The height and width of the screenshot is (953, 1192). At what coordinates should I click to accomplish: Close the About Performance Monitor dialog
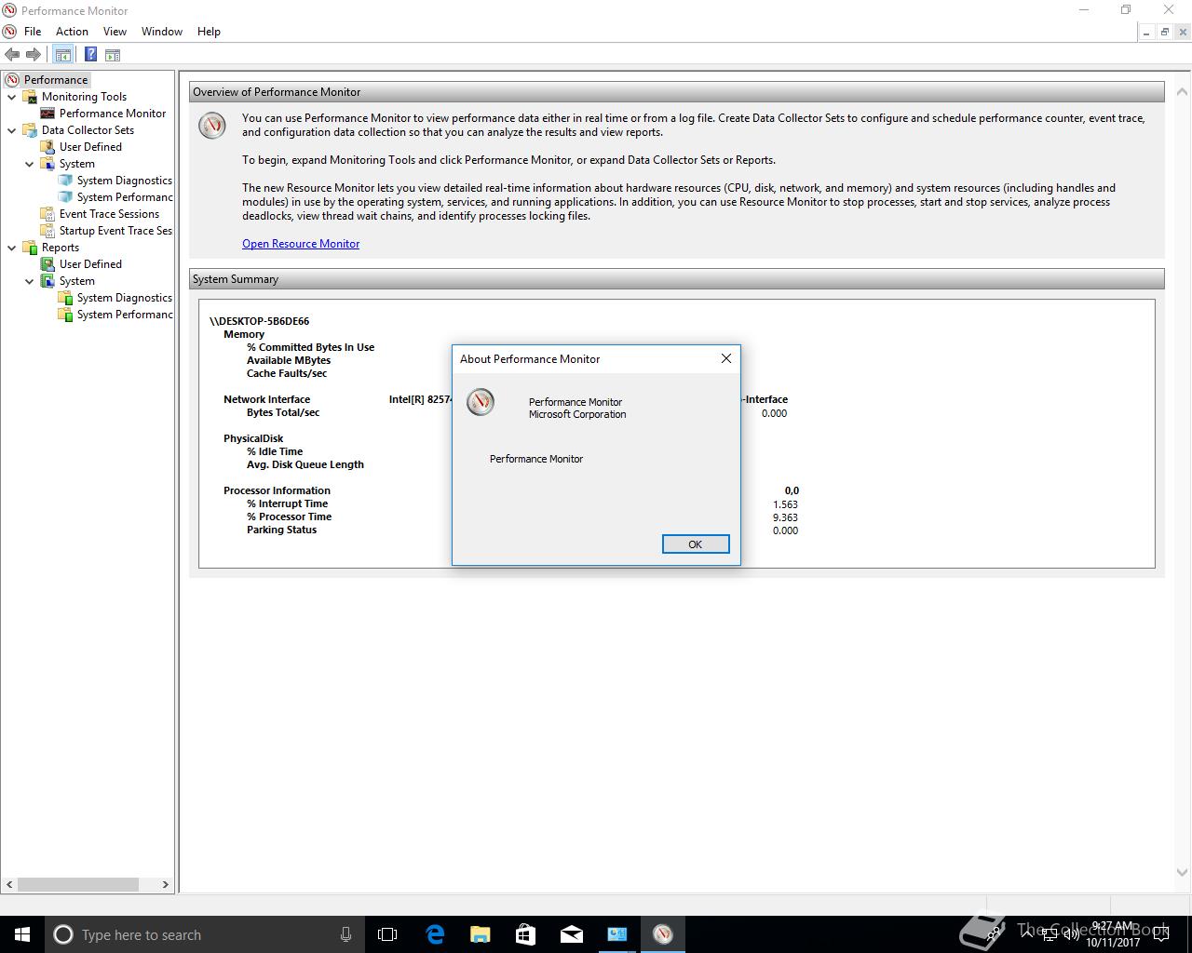726,358
